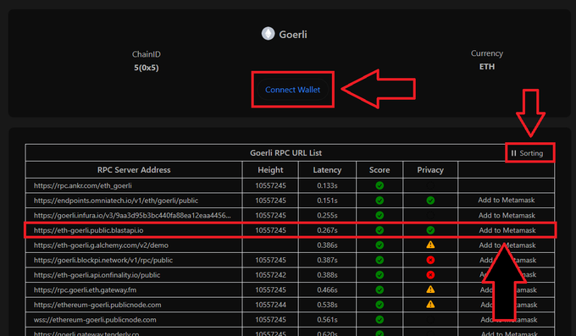576x336 pixels.
Task: Click the yellow privacy warning for gateway.fm
Action: pos(430,289)
